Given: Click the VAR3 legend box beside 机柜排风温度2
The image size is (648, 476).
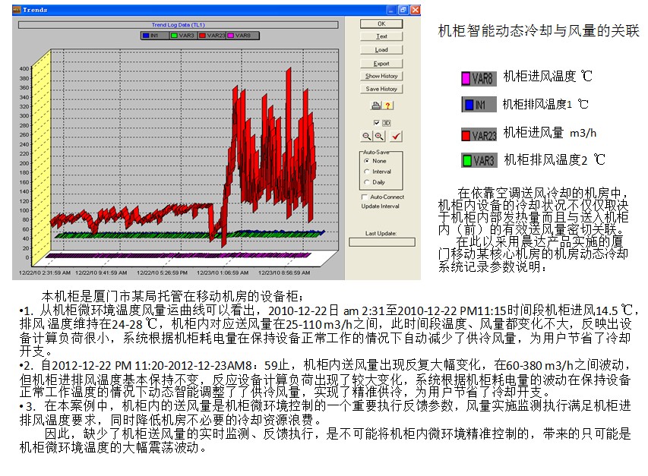Looking at the screenshot, I should (x=479, y=160).
